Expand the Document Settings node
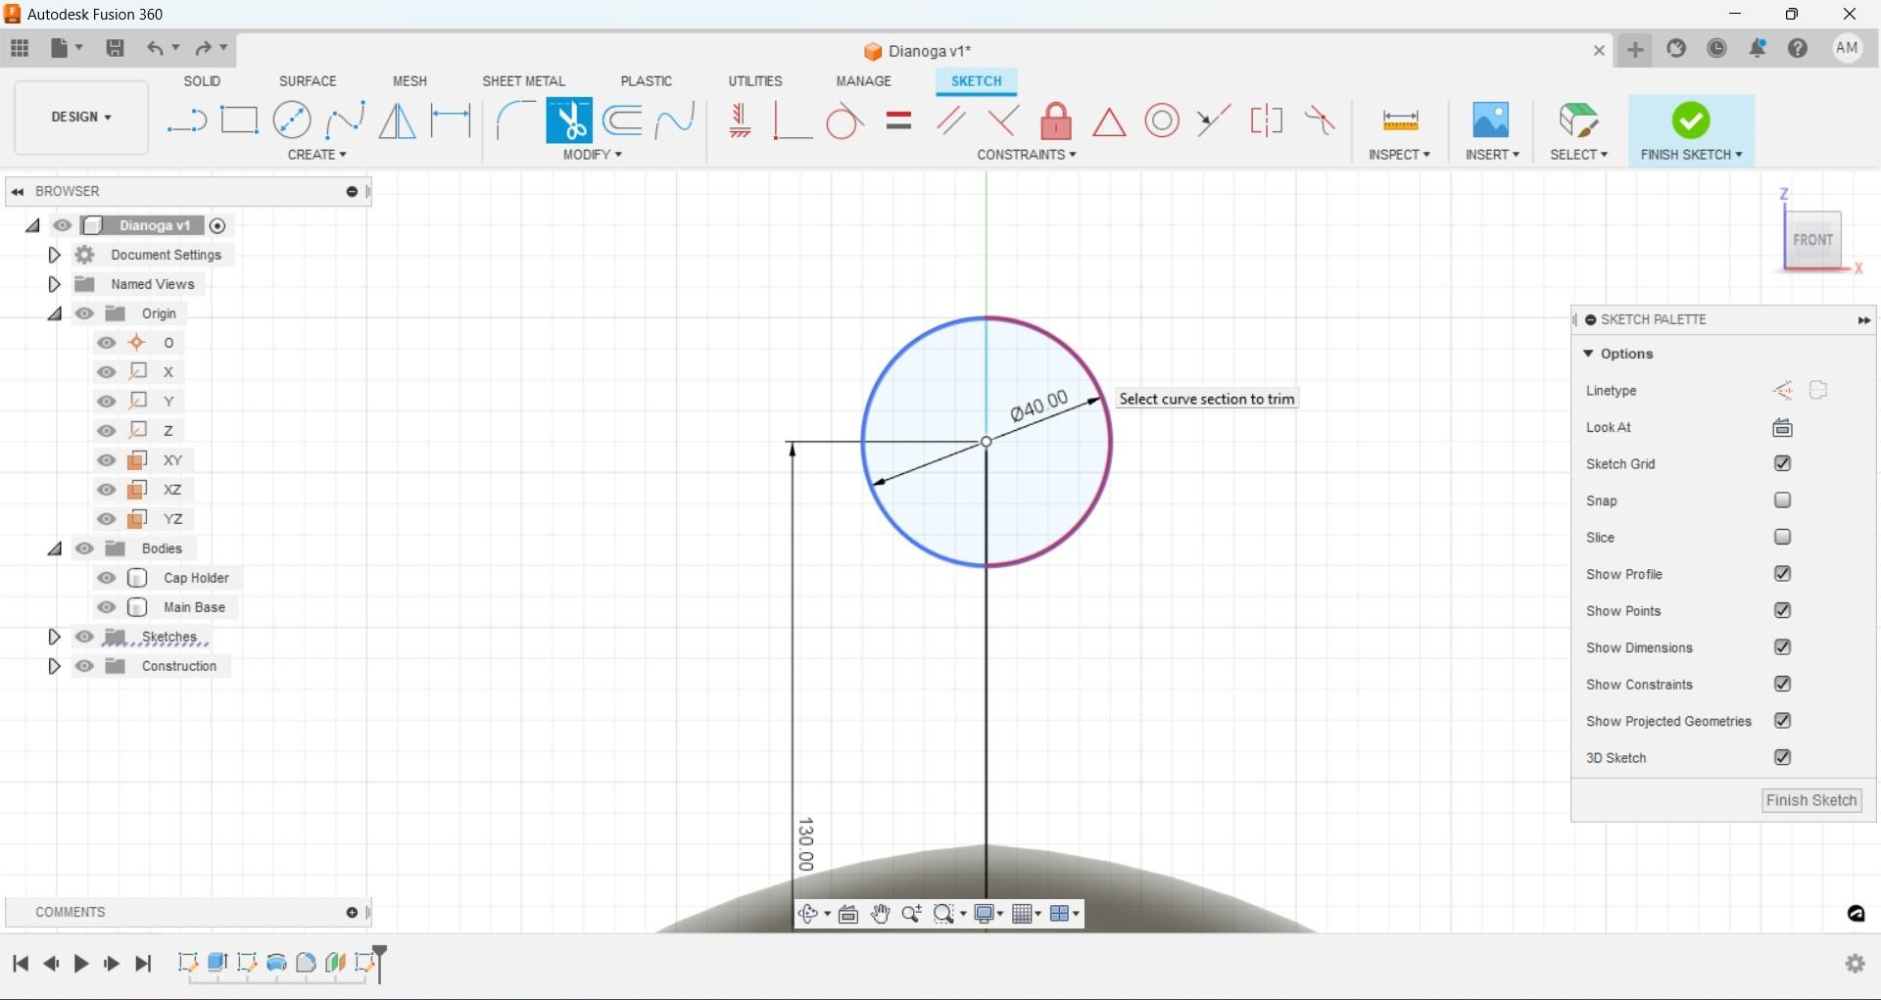This screenshot has width=1881, height=1000. (x=54, y=255)
